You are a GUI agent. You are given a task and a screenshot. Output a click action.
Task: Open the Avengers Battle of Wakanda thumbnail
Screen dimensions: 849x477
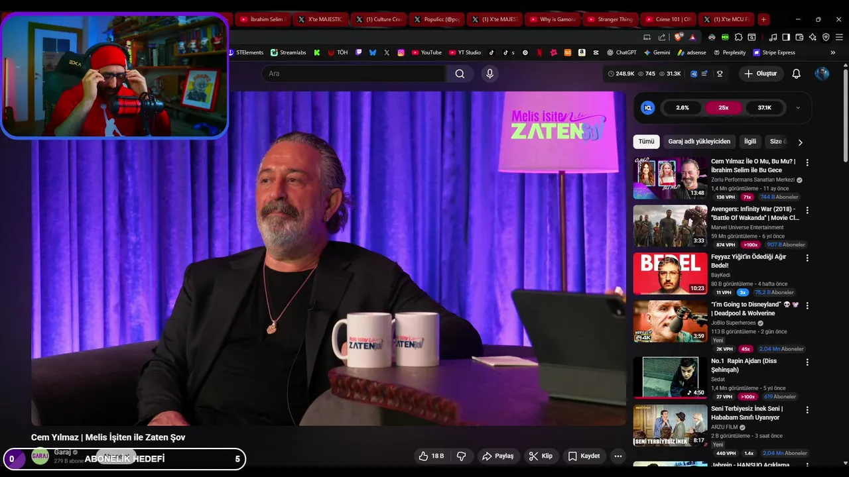tap(670, 225)
